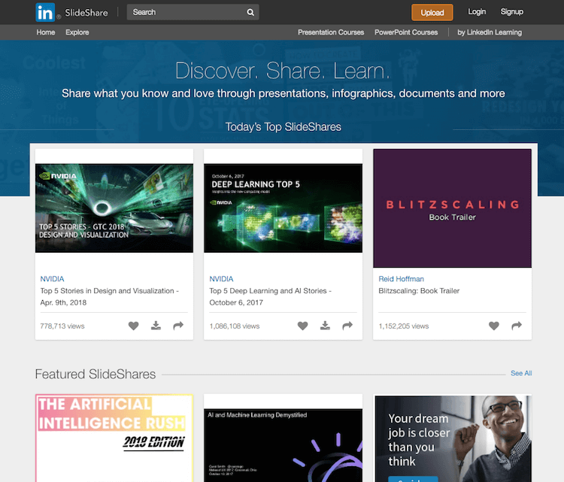Click Discover. Share. Learn. headline
The width and height of the screenshot is (564, 482).
coord(283,71)
